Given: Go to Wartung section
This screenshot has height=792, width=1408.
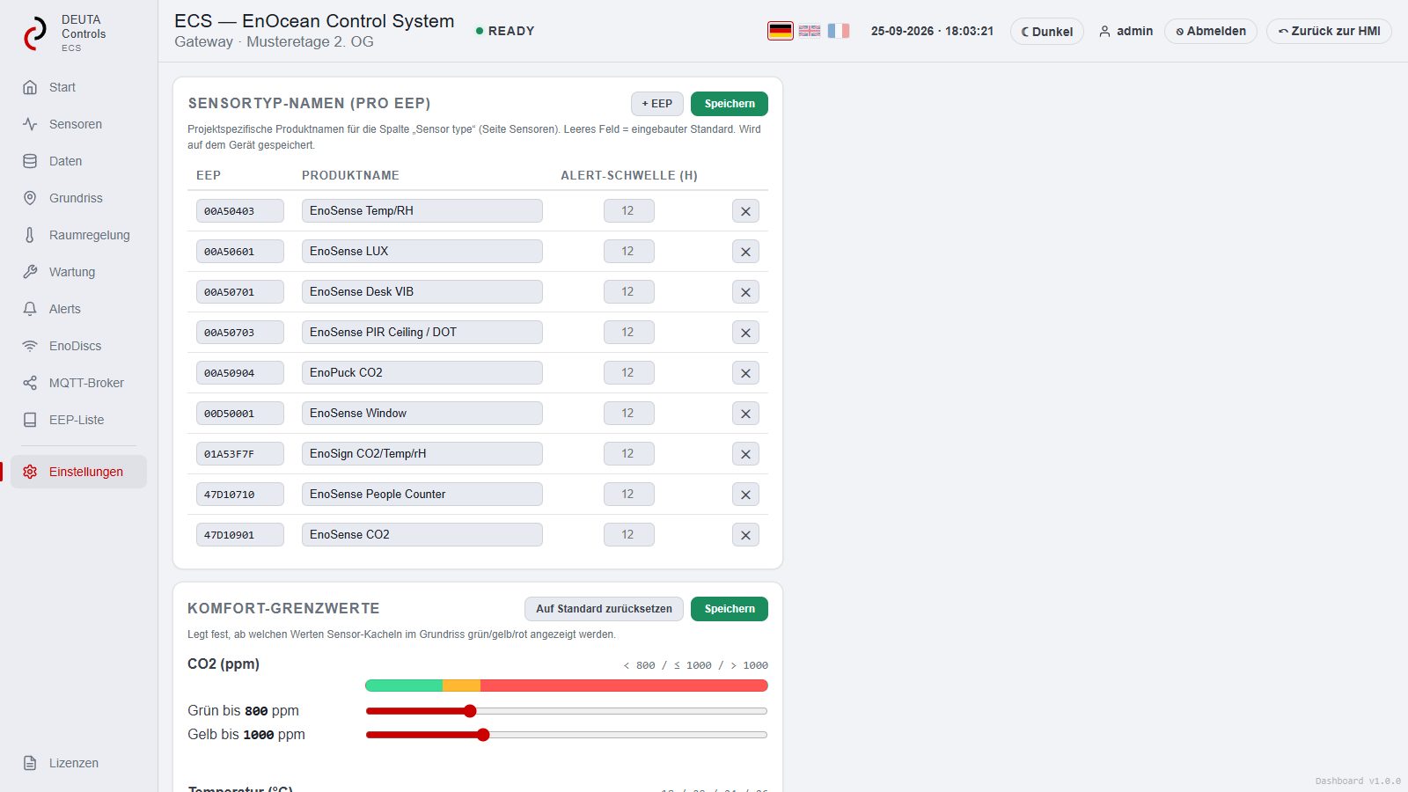Looking at the screenshot, I should [x=78, y=272].
